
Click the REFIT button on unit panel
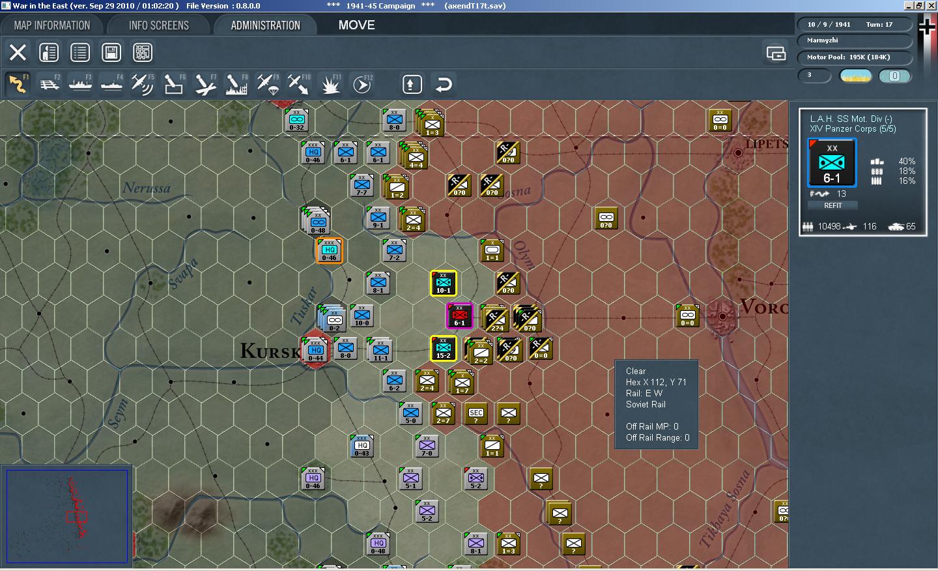[x=832, y=205]
